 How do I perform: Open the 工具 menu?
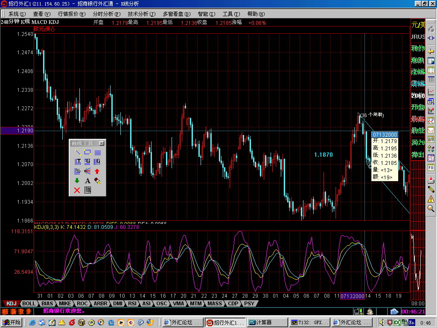point(230,14)
